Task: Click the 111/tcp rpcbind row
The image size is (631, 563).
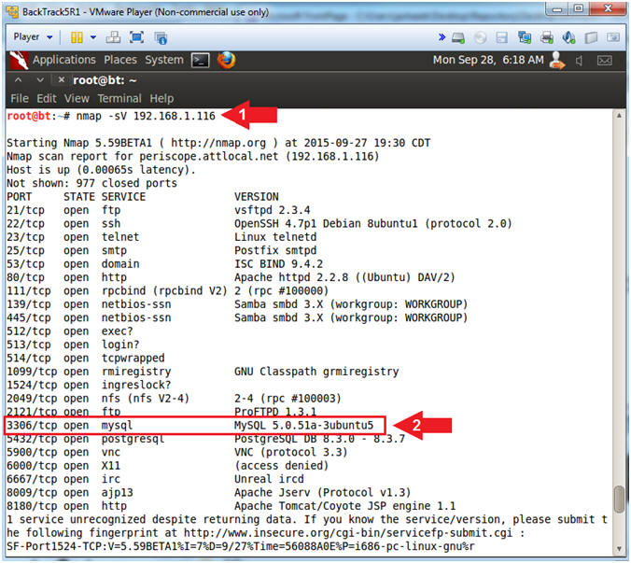Action: click(167, 291)
